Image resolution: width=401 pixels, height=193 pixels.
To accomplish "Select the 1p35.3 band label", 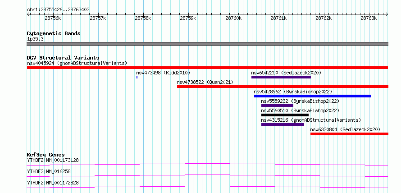I will [x=35, y=39].
